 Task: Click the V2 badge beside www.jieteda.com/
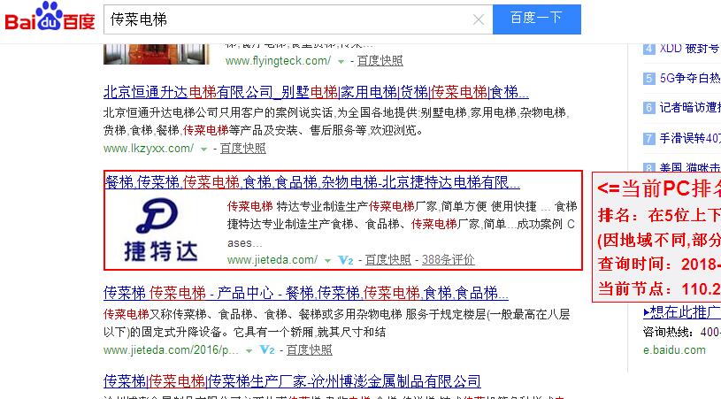click(x=346, y=260)
